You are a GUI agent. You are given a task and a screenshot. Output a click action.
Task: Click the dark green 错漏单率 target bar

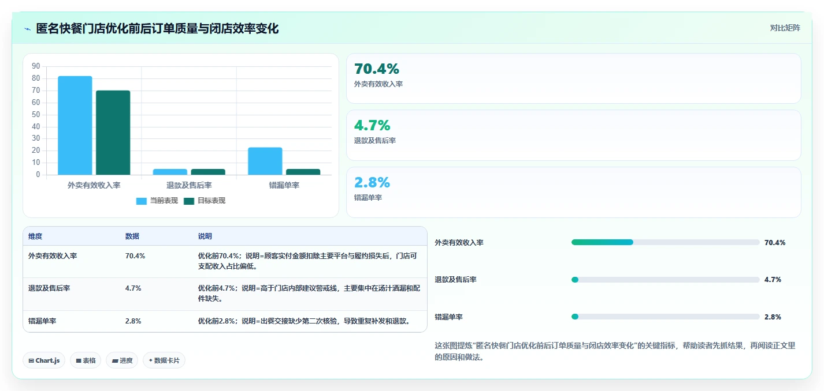[x=303, y=172]
